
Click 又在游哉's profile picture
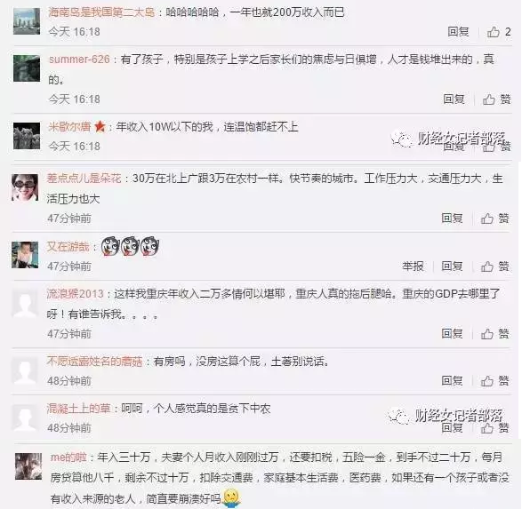click(25, 255)
